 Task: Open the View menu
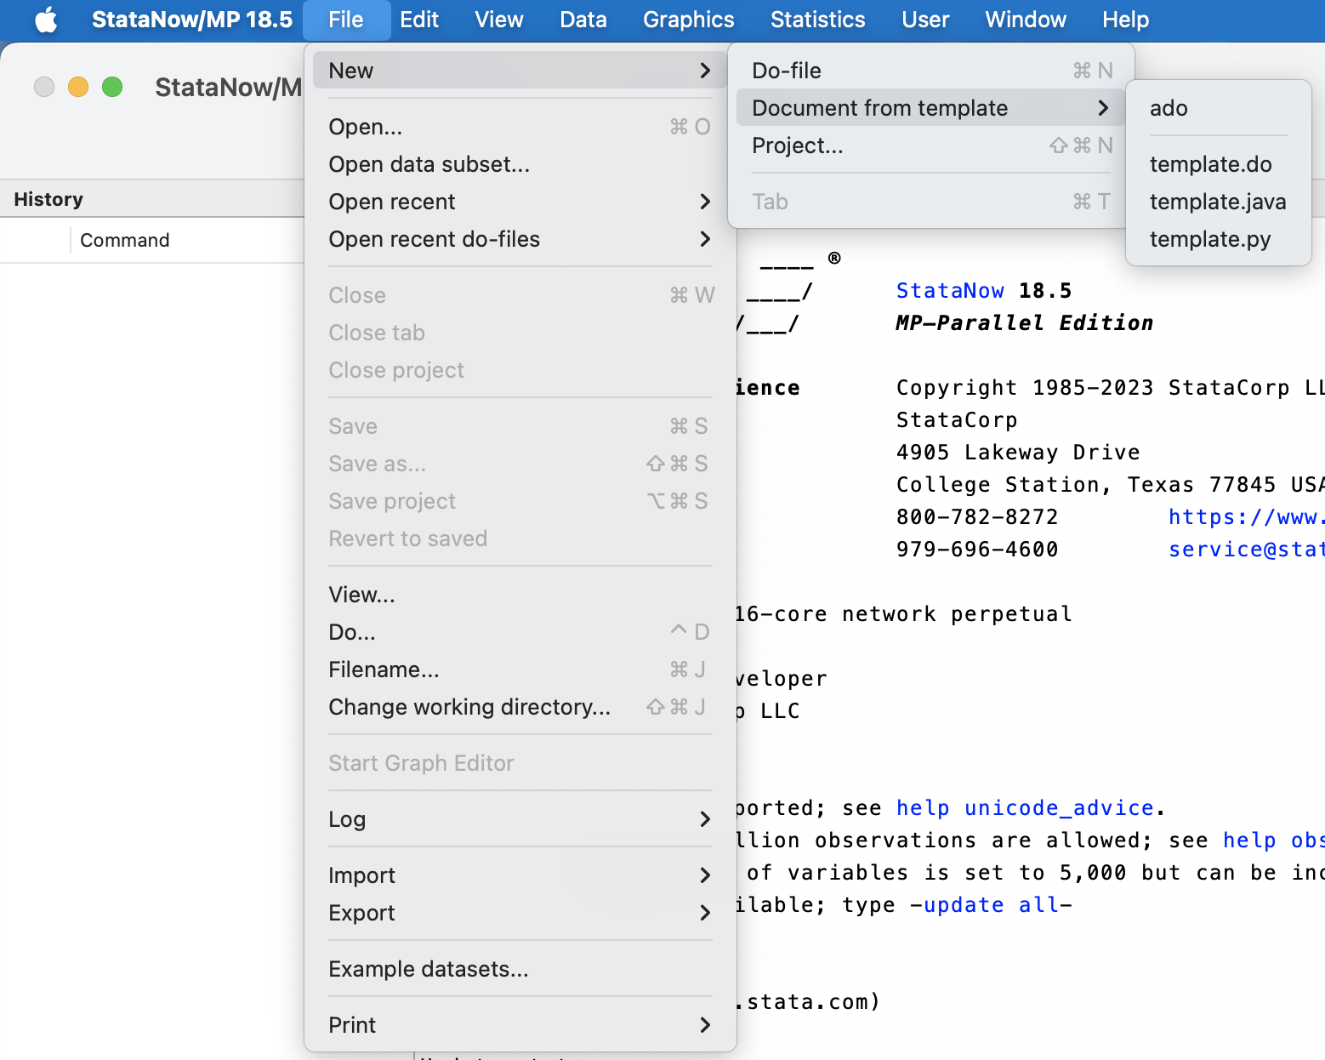tap(499, 20)
